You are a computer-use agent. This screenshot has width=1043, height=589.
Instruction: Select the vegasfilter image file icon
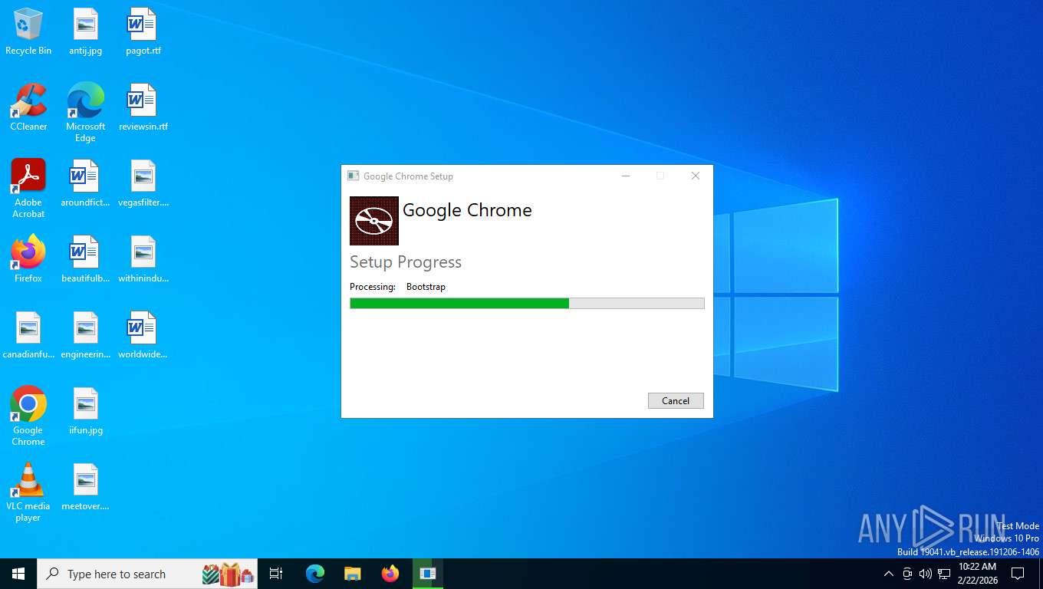click(x=143, y=184)
